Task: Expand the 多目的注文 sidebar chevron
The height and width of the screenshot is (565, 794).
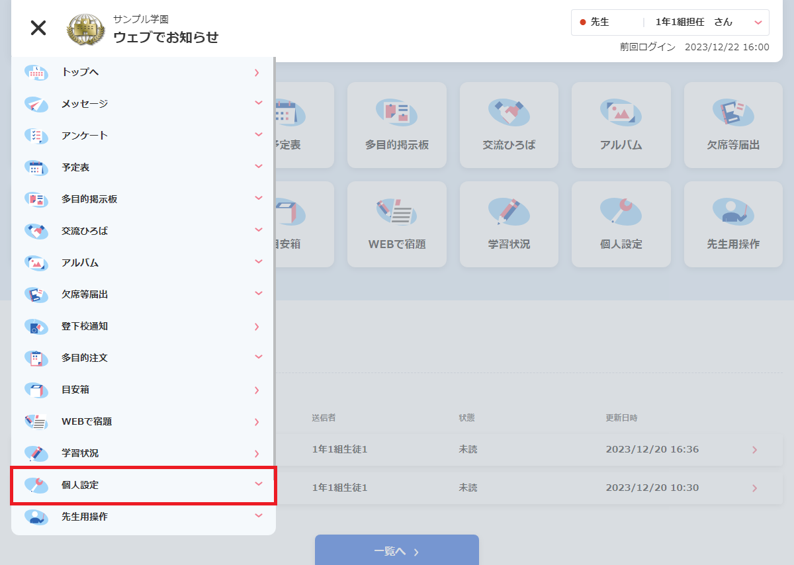Action: point(258,357)
